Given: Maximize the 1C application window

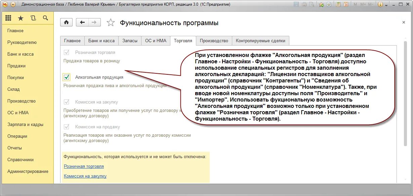Looking at the screenshot, I should [x=401, y=4].
